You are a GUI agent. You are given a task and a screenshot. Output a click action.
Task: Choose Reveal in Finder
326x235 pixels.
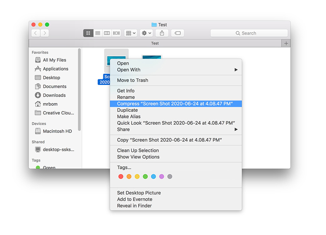[176, 206]
